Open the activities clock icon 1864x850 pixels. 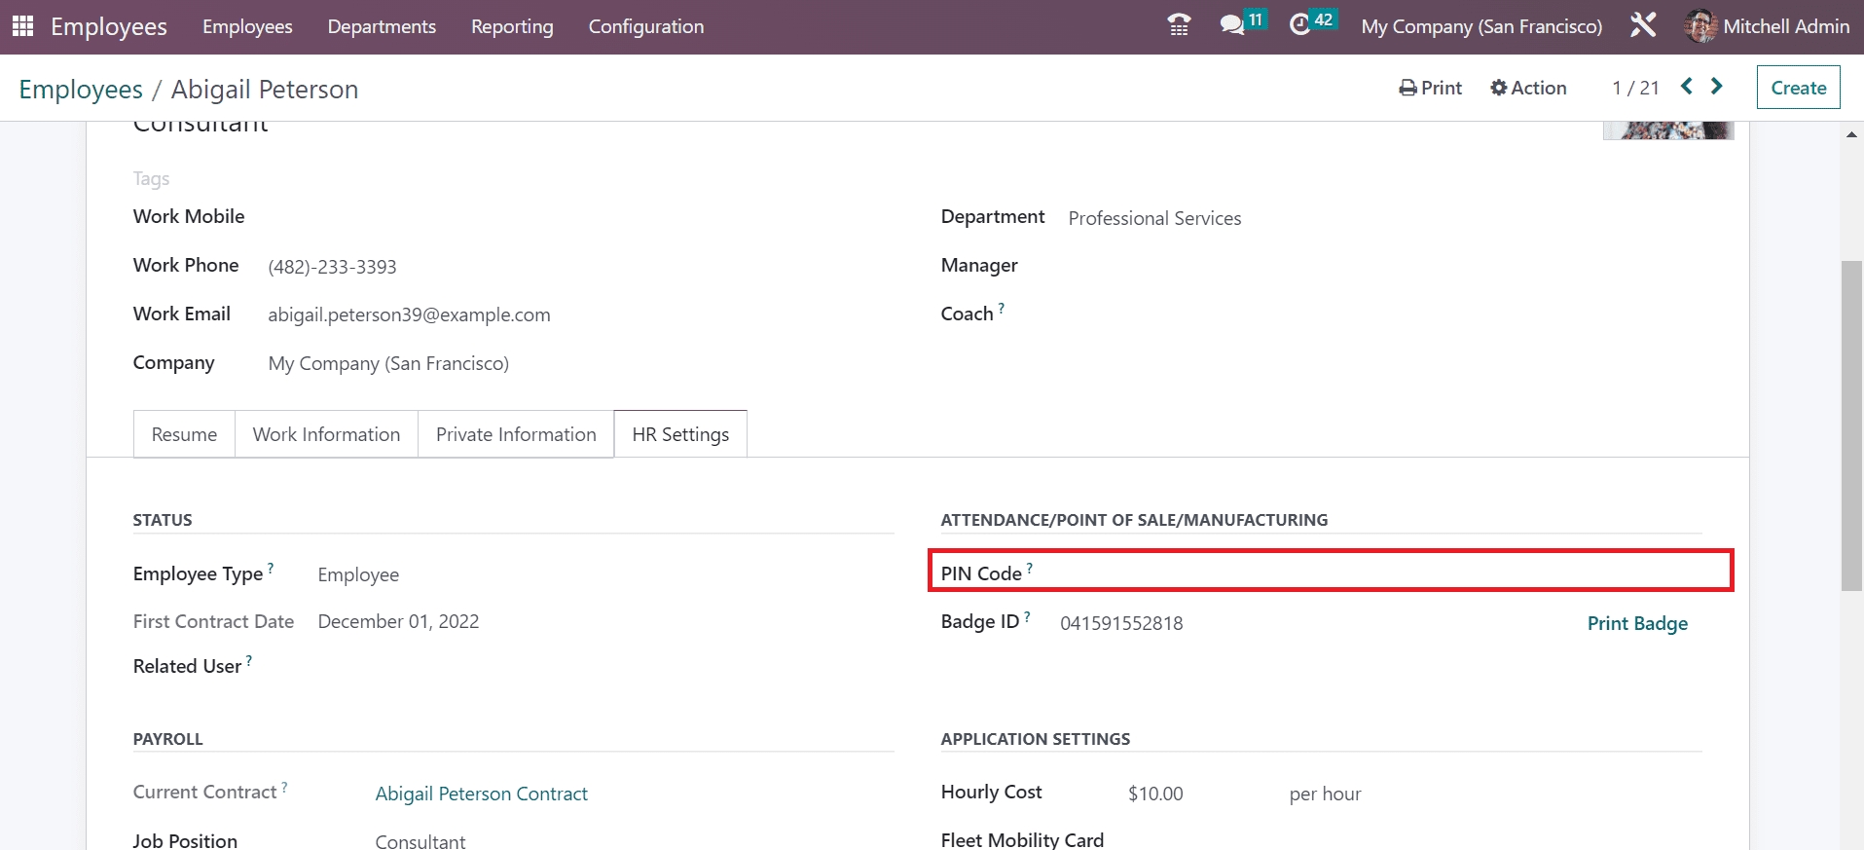1300,25
